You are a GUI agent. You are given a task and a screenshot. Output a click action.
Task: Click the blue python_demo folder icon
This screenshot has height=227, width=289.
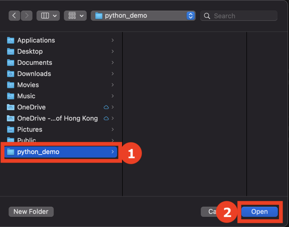coord(10,152)
